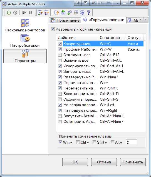The width and height of the screenshot is (151, 177).
Task: Check the Shift + modifier checkbox
Action: pos(94,142)
